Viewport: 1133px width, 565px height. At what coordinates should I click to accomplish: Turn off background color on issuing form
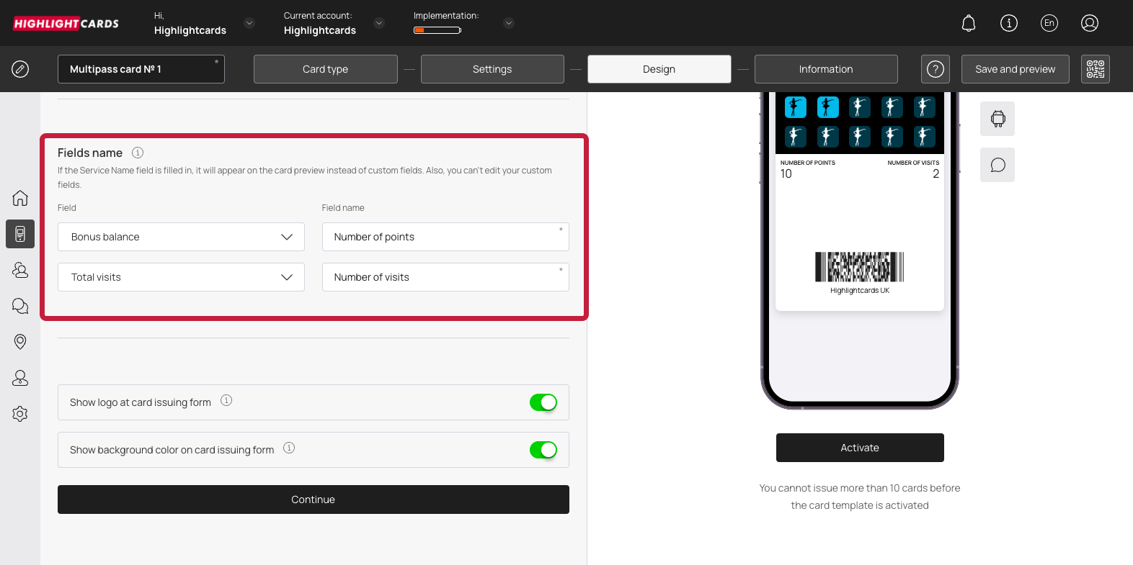click(x=543, y=450)
